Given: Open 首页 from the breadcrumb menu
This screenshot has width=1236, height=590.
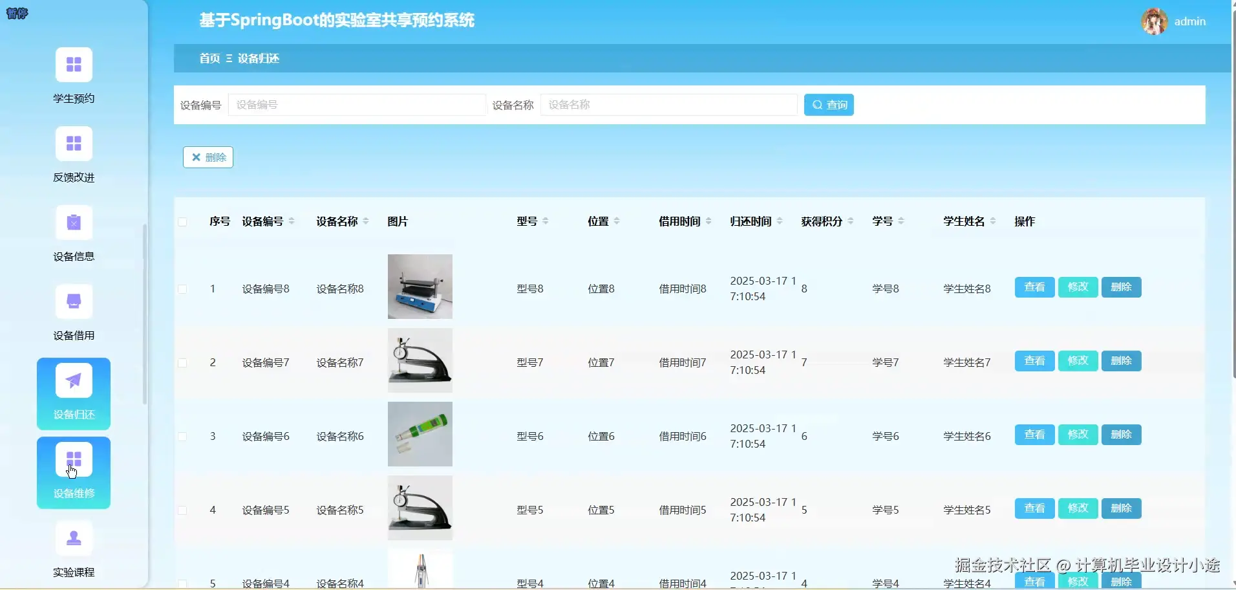Looking at the screenshot, I should pyautogui.click(x=208, y=58).
